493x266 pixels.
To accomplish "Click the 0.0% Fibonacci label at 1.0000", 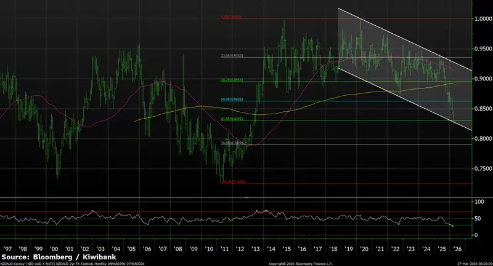I will 230,18.
